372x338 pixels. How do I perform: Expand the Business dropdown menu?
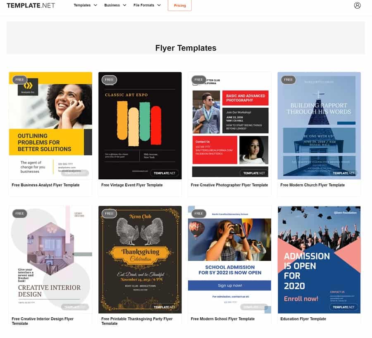tap(115, 5)
